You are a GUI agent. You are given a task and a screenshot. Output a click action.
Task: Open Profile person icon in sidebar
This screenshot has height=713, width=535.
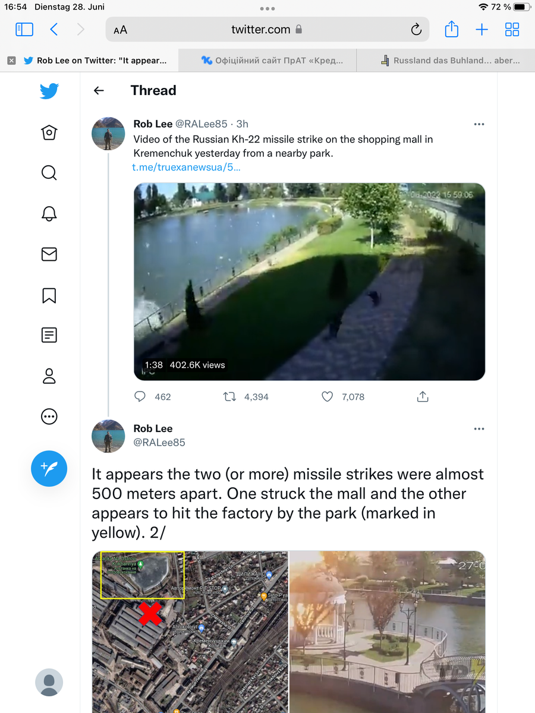(x=49, y=376)
